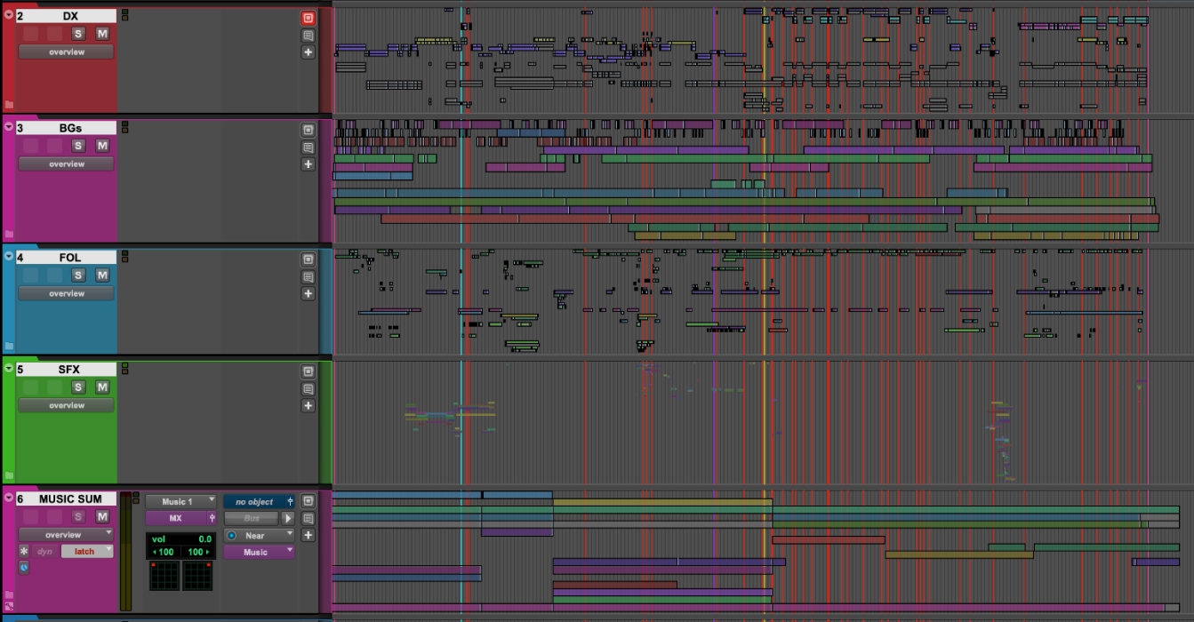This screenshot has height=622, width=1194.
Task: Click the plus icon on BGs track
Action: coord(308,164)
